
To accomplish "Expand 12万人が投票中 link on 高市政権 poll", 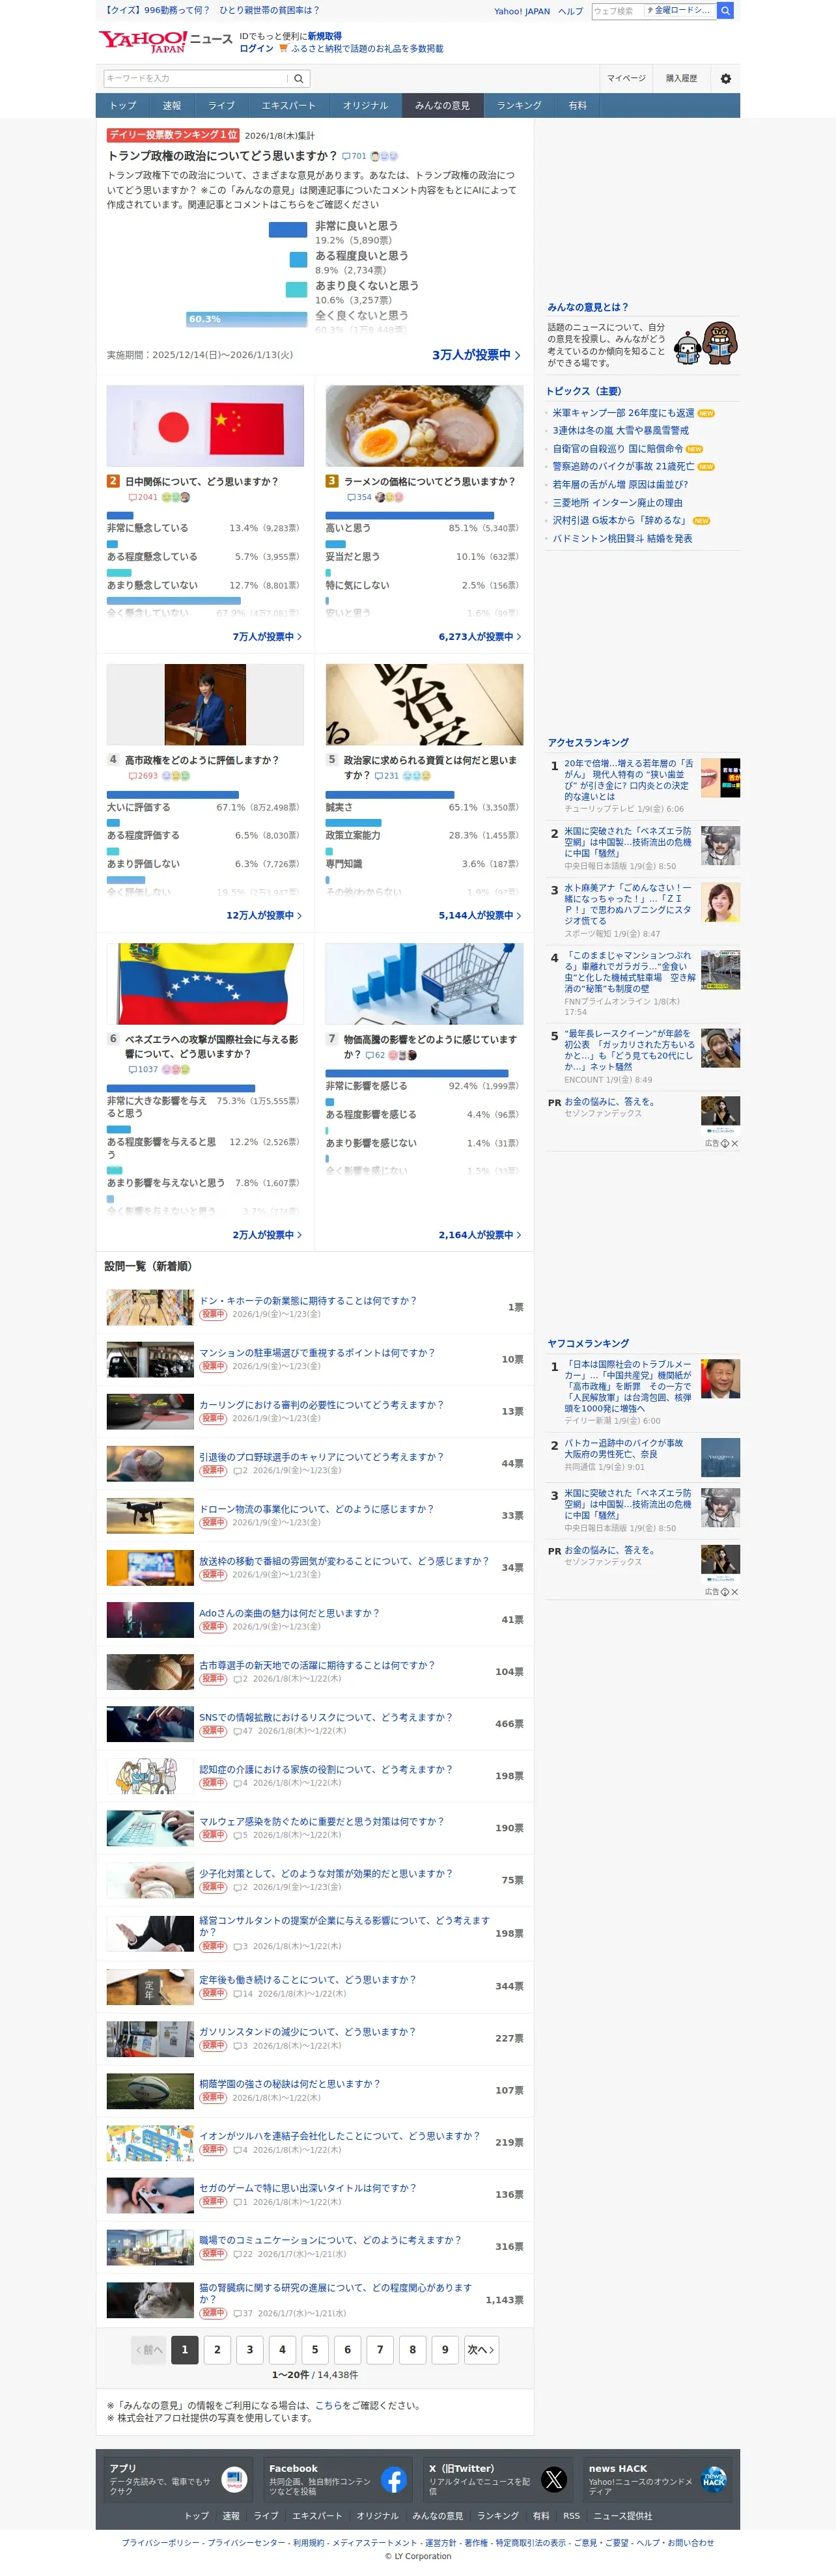I will tap(264, 915).
